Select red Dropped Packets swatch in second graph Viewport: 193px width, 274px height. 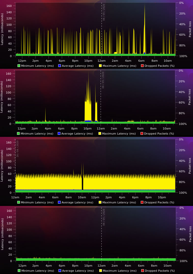[x=142, y=134]
